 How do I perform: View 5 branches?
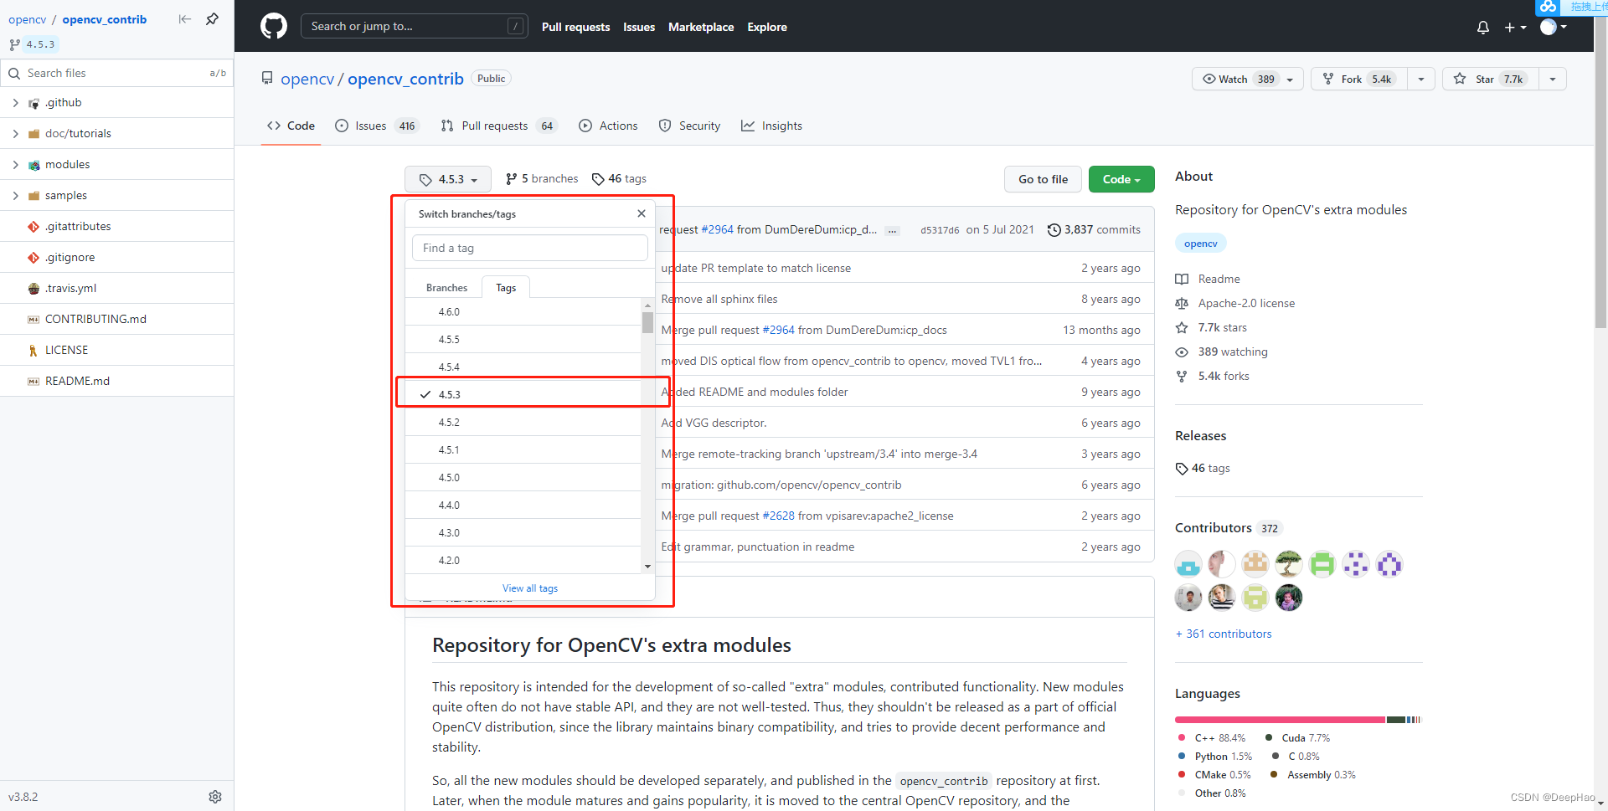[542, 179]
